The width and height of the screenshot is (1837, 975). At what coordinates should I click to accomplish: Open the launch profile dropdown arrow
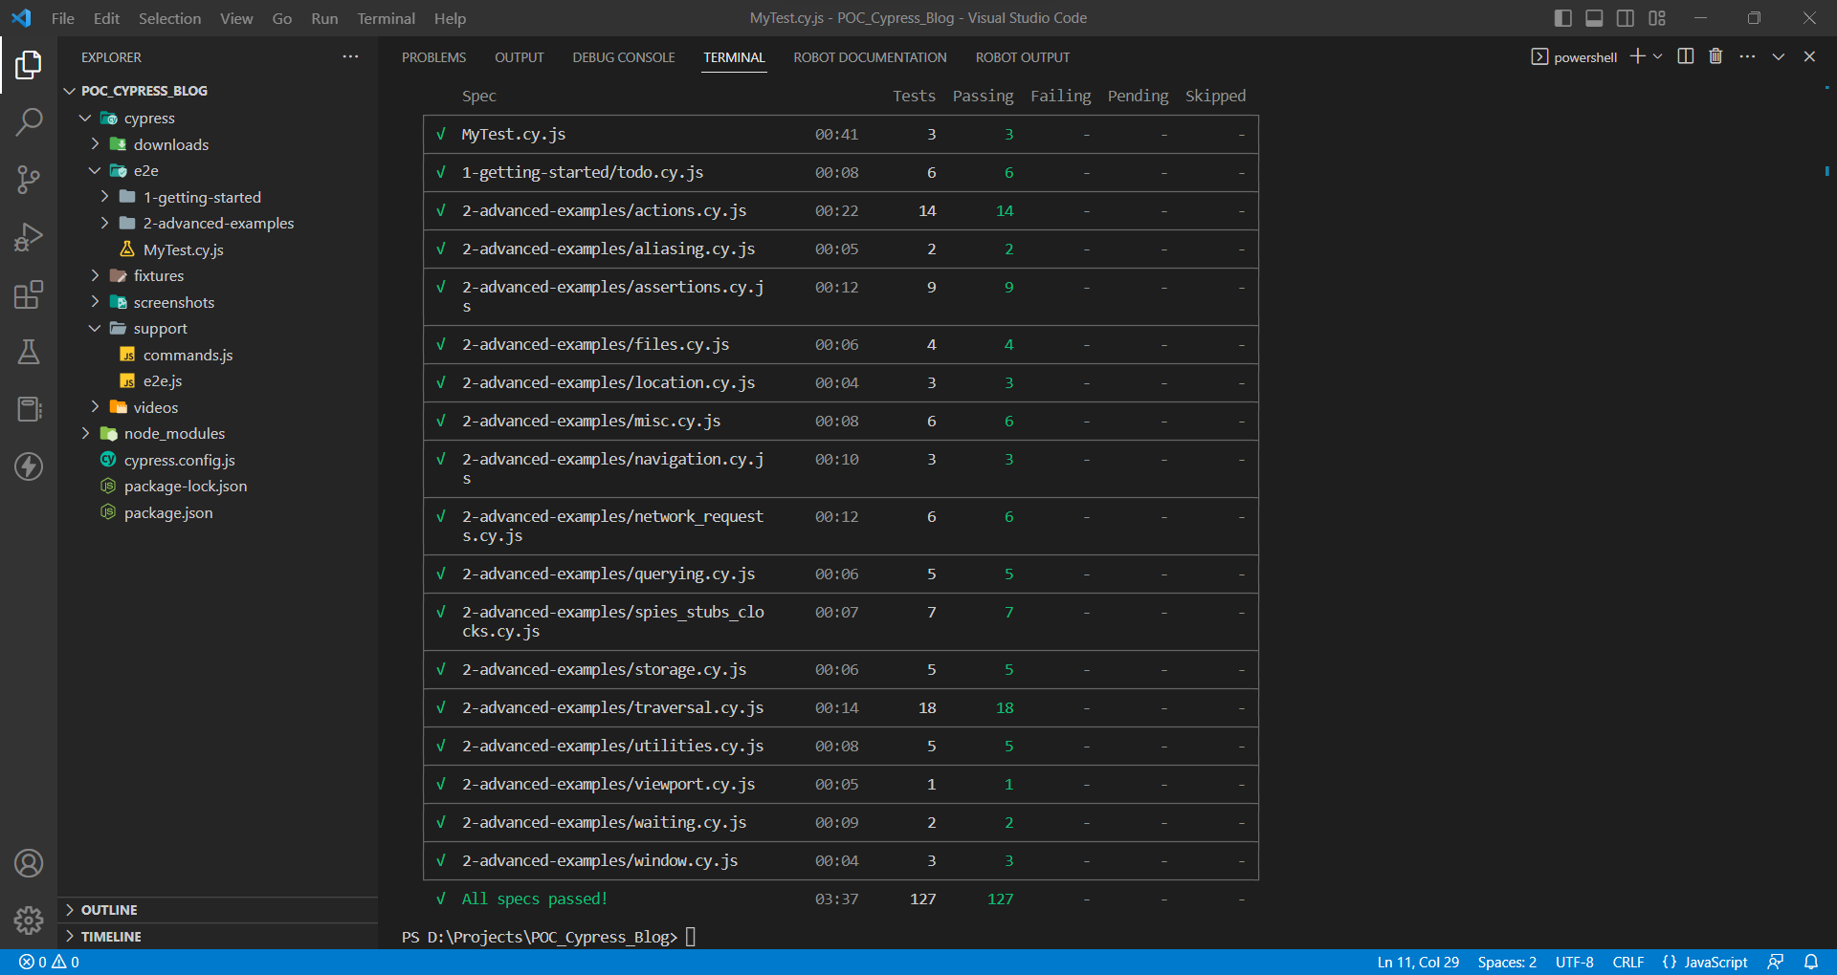click(x=1658, y=56)
